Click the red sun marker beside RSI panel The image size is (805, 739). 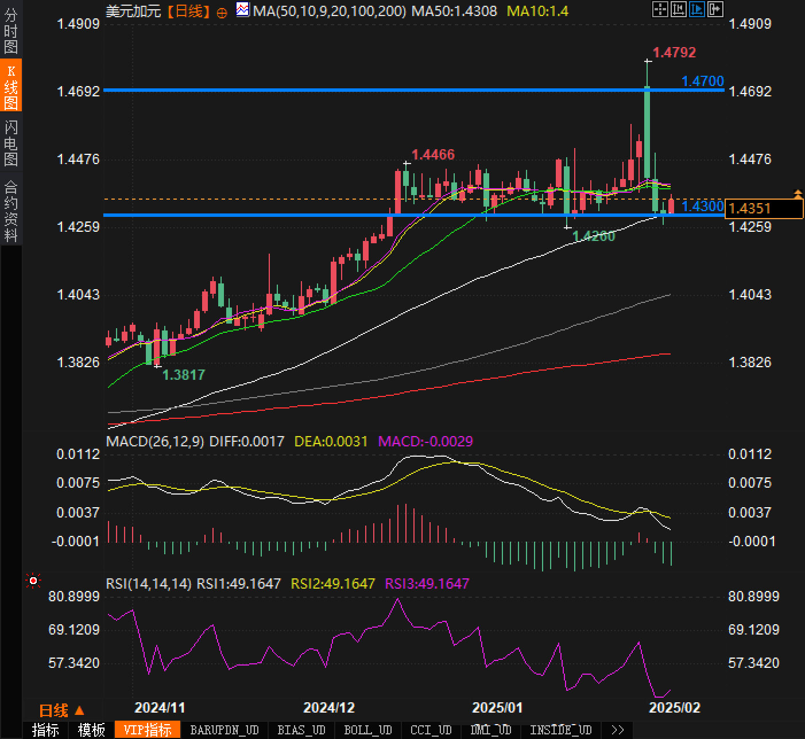click(33, 581)
